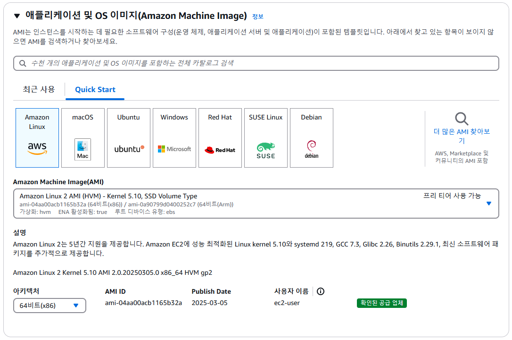The image size is (512, 340).
Task: Click the Amazon Machine Image(AMI) label
Action: pos(58,182)
